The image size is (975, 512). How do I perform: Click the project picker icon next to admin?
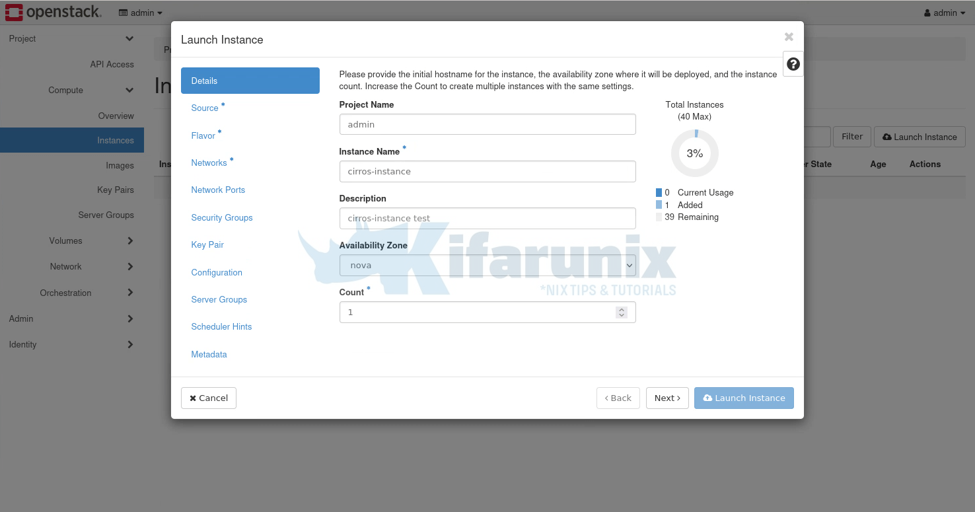point(122,12)
